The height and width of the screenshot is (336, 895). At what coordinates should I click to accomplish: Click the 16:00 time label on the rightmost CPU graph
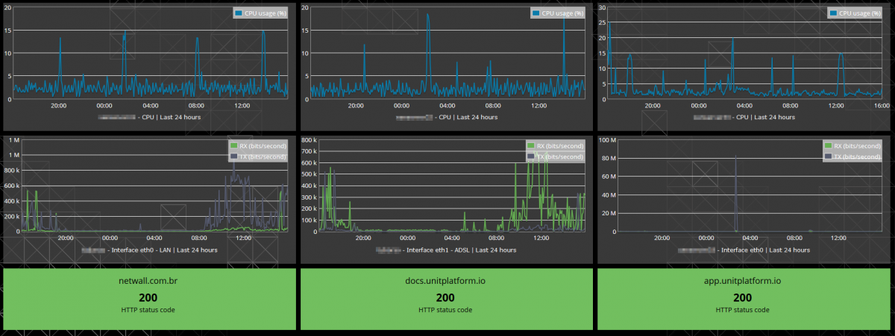pos(881,106)
